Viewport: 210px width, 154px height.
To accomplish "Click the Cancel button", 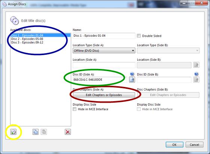I will tap(195, 145).
